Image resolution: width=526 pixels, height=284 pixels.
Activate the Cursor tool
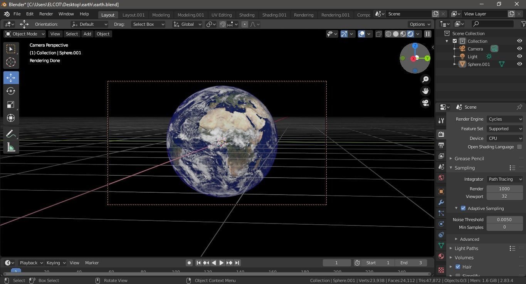pos(11,62)
